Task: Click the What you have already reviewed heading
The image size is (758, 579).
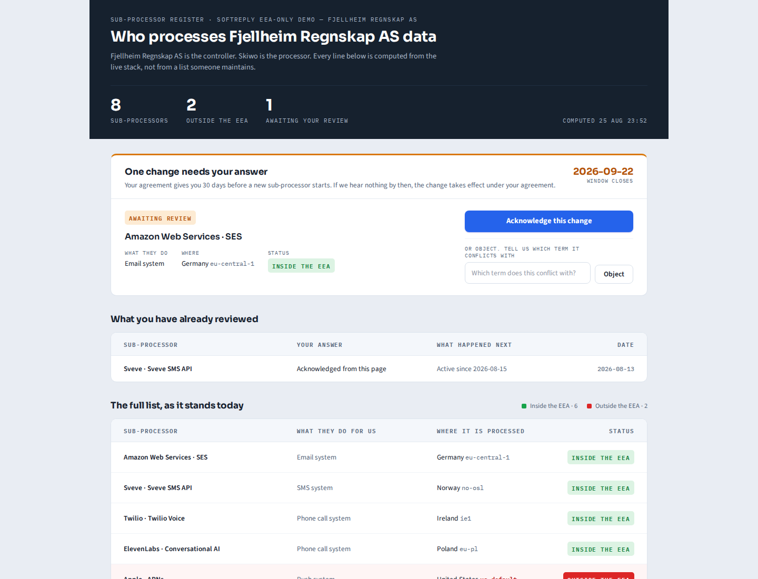Action: coord(184,319)
